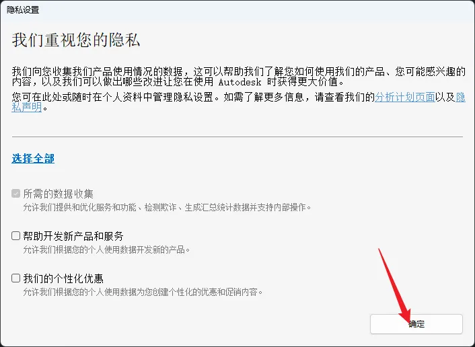
Task: Click the description mentioning 优惠和促销内容
Action: click(143, 293)
